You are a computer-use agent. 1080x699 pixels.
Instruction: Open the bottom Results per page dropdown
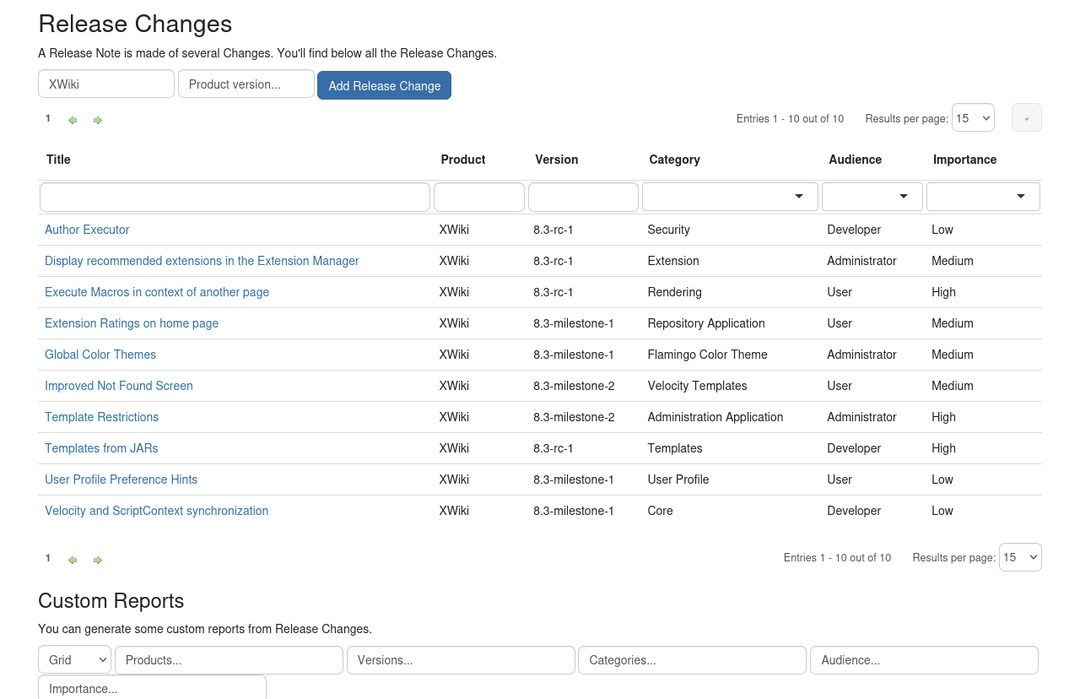[x=1020, y=557]
